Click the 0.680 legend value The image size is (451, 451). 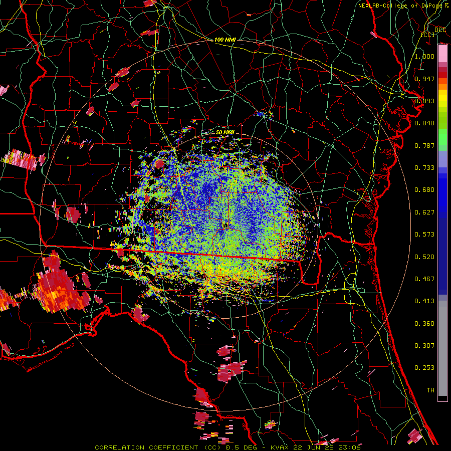(424, 190)
